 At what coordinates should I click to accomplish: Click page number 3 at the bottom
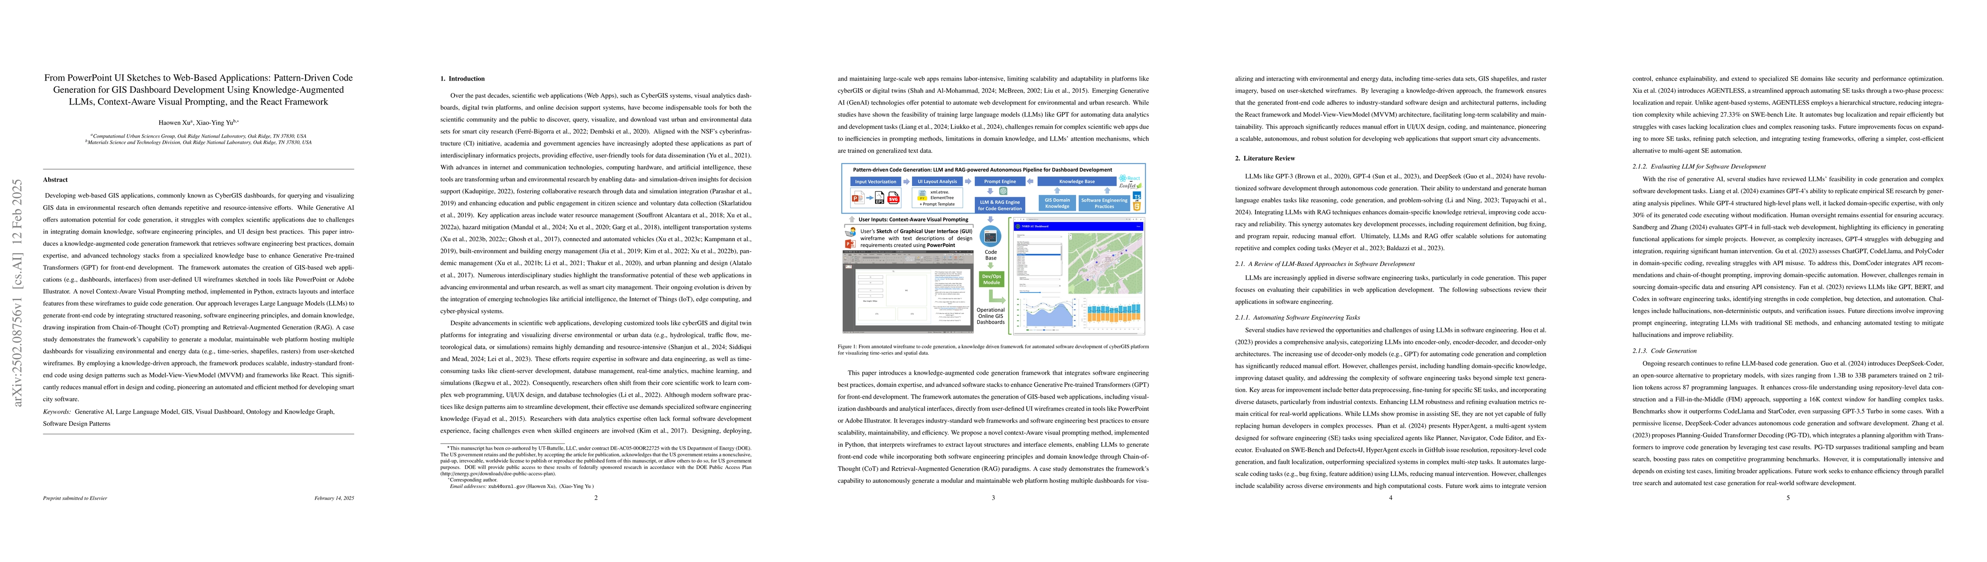993,498
